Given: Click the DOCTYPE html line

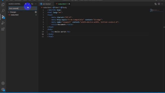Looking at the screenshot, I should pos(54,10).
